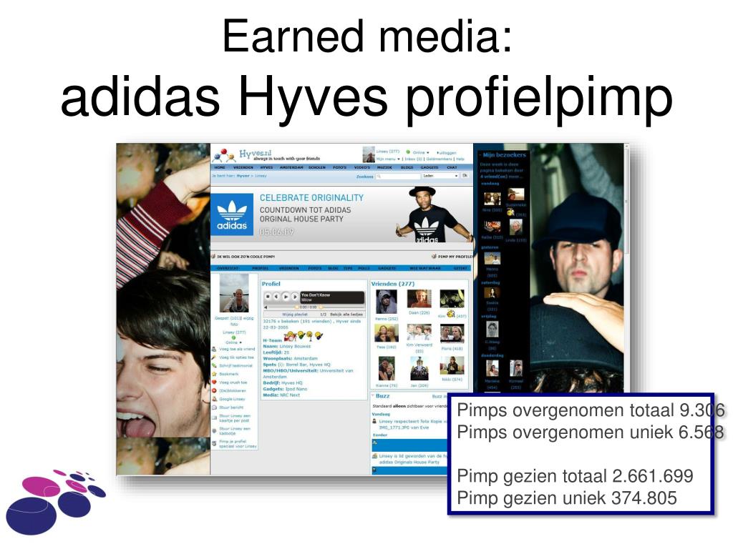Click the 'Vrienden (277)' heading
Image resolution: width=733 pixels, height=549 pixels.
click(x=393, y=284)
